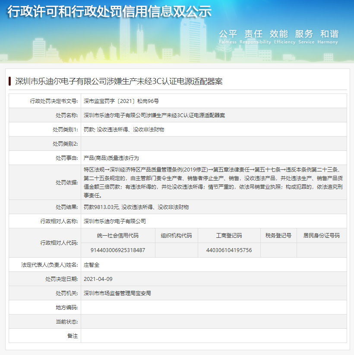Click the banner slogan 效能 Efficiency

[284, 37]
